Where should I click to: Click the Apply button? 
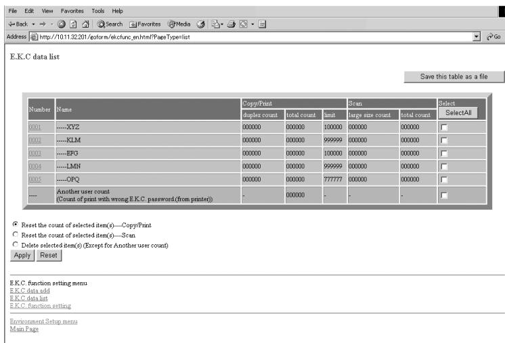pos(22,256)
